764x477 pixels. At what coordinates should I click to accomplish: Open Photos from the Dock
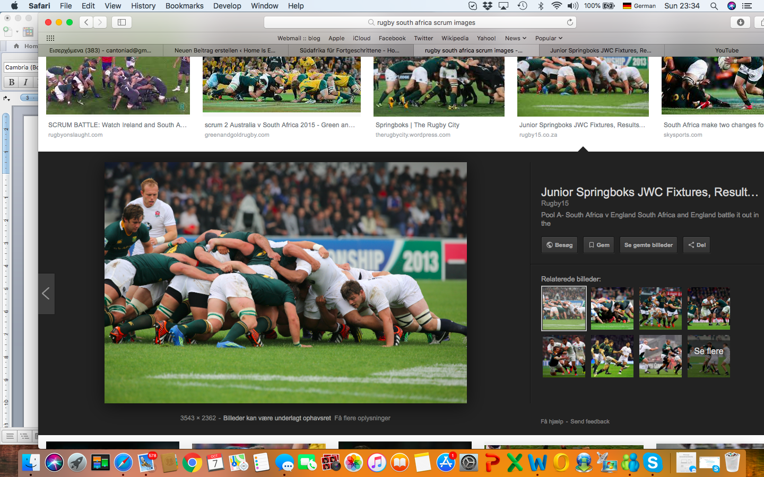[354, 463]
